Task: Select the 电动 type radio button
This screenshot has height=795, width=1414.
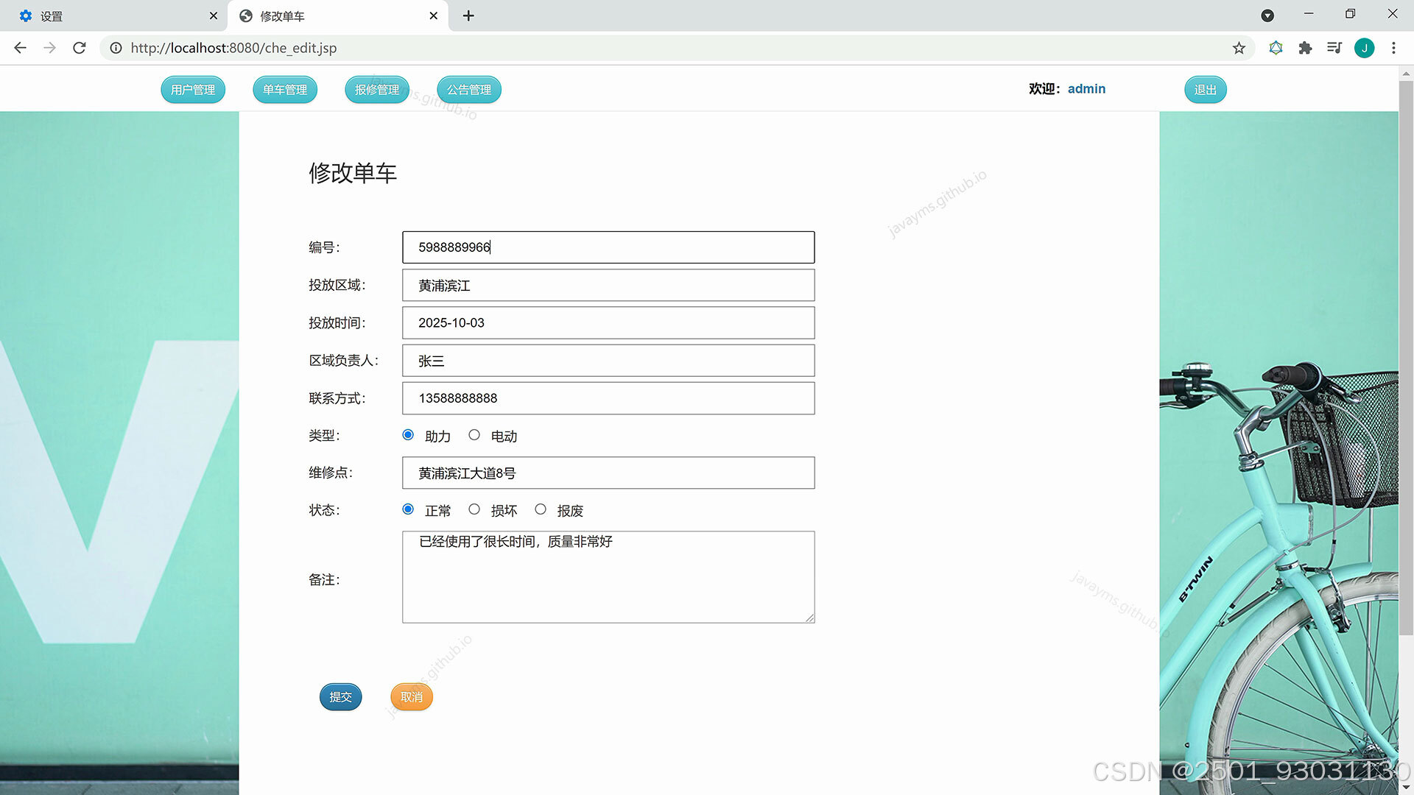Action: point(474,435)
